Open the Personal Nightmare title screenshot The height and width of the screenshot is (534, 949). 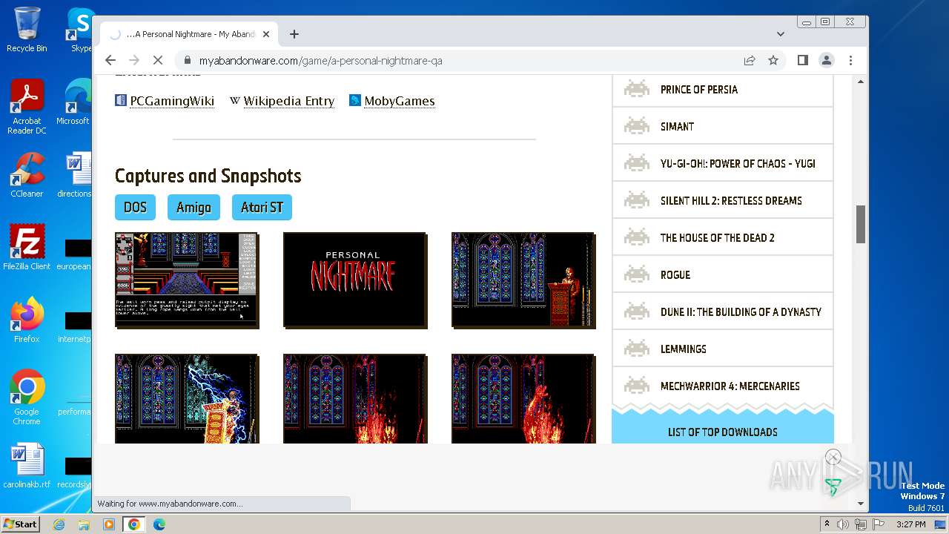tap(355, 280)
